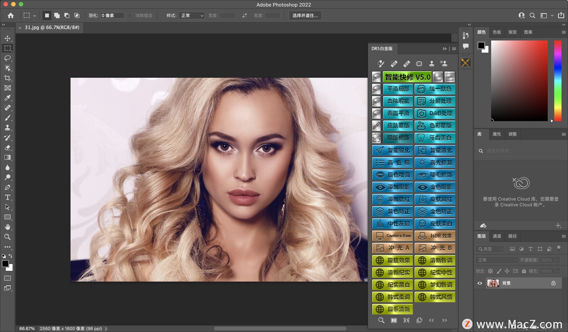Open the 样式 dropdown showing 正常

pos(192,15)
